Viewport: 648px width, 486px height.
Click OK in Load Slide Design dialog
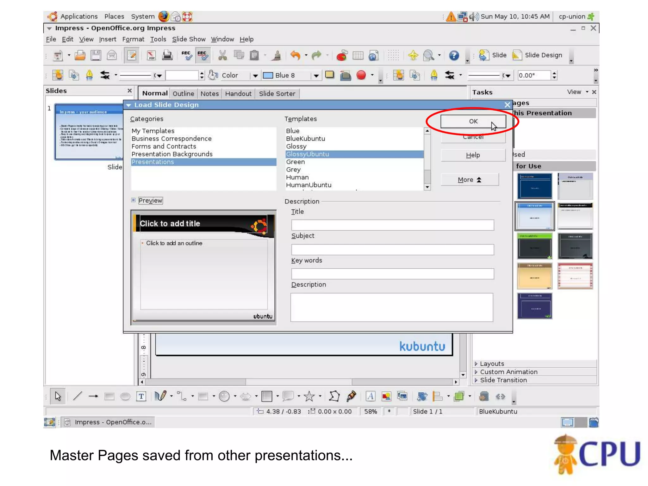point(473,121)
